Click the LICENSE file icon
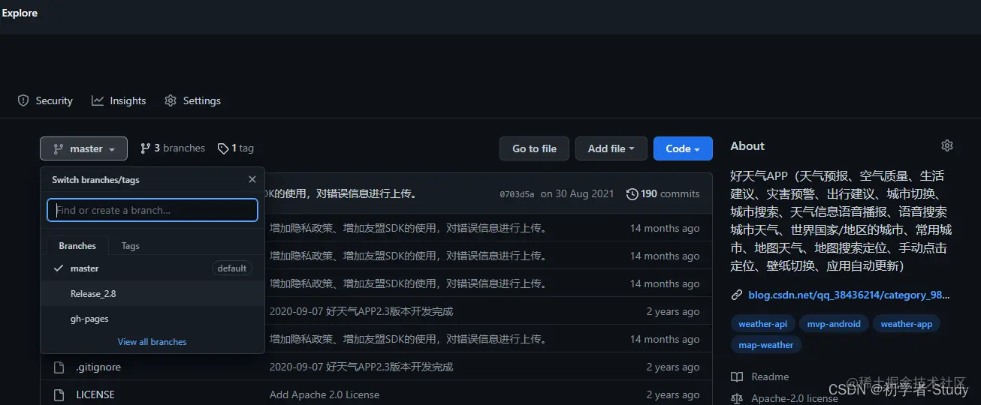 pyautogui.click(x=59, y=394)
